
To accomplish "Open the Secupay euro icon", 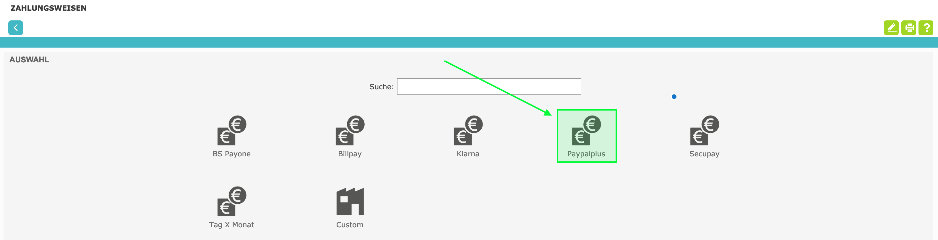I will 704,130.
